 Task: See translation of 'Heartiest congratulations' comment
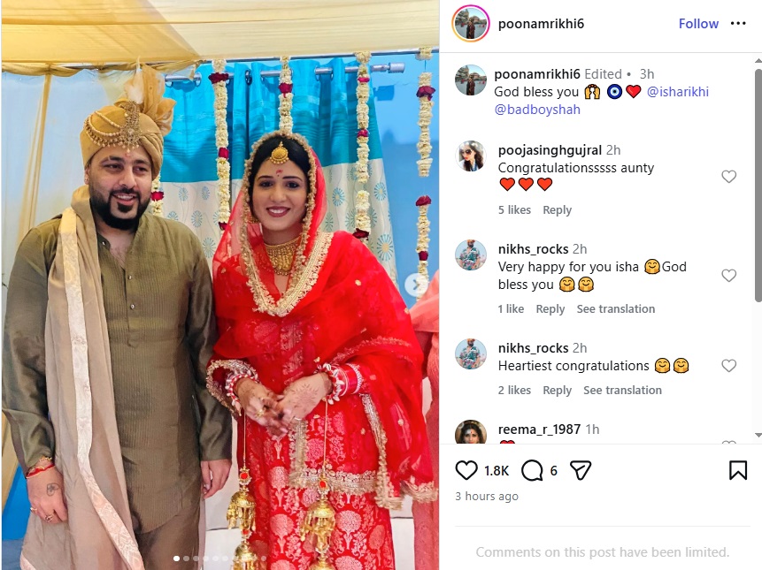point(622,390)
